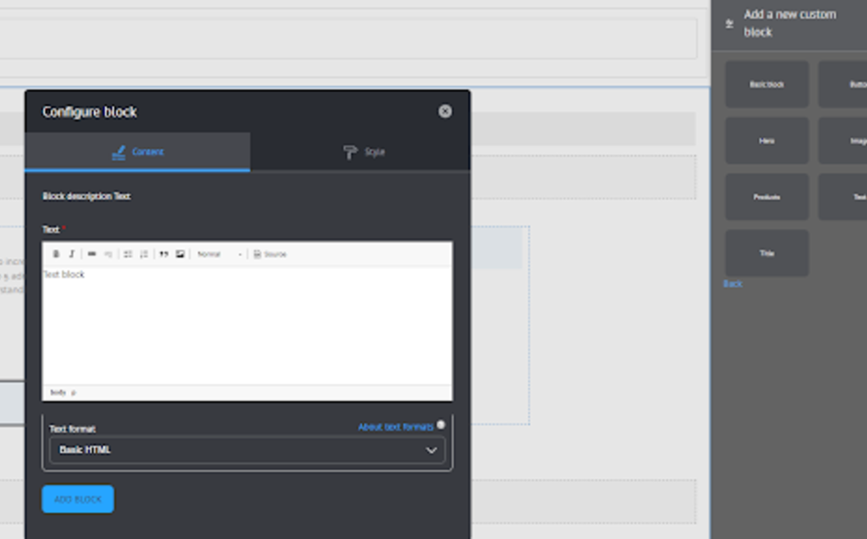Choose the Products custom block
867x539 pixels.
(766, 197)
